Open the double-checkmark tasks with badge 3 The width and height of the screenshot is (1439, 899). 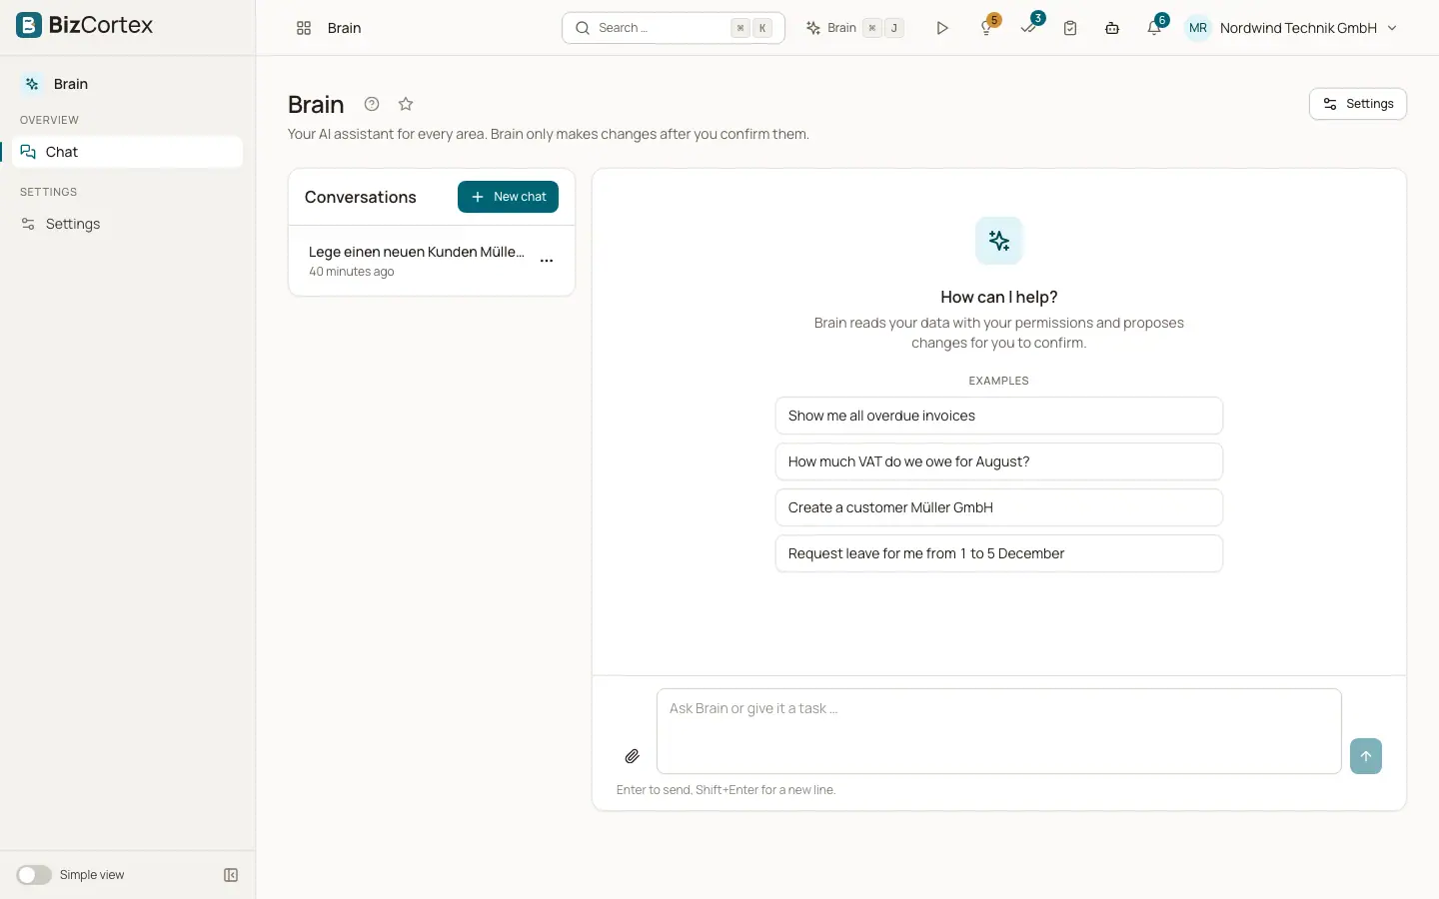pyautogui.click(x=1029, y=28)
